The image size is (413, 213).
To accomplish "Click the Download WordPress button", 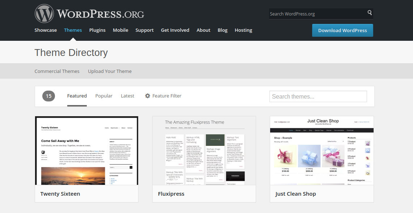I will point(342,30).
